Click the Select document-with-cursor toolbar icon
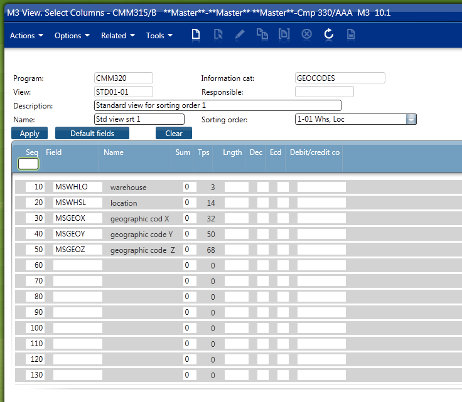This screenshot has height=402, width=462. pyautogui.click(x=218, y=35)
